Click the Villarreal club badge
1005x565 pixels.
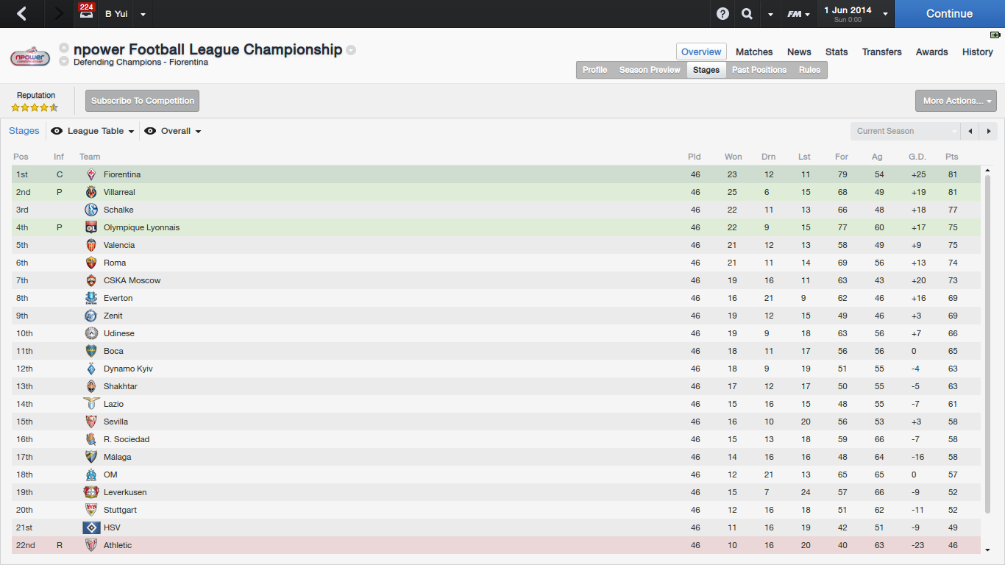click(x=91, y=192)
